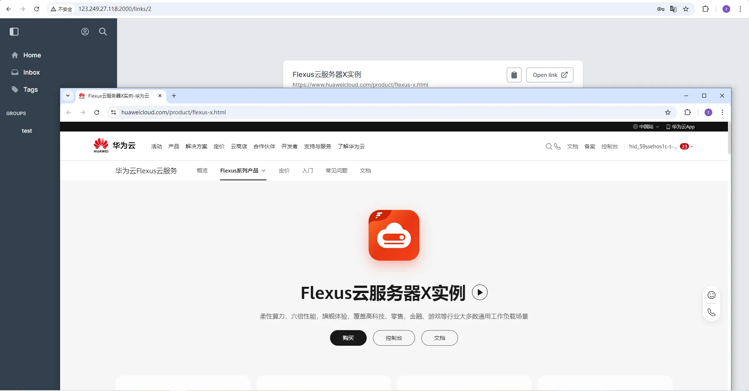Open the 开发者 menu

click(x=289, y=146)
